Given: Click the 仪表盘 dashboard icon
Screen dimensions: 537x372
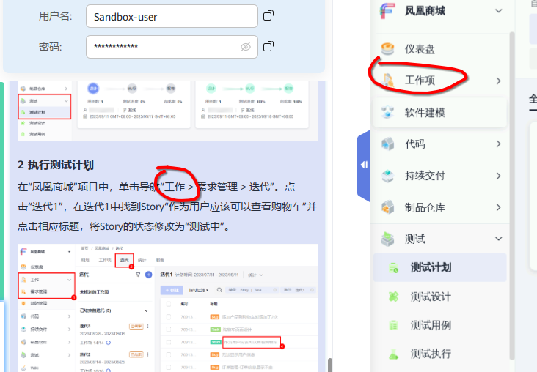Looking at the screenshot, I should click(387, 49).
